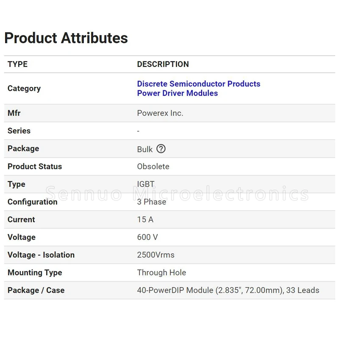Click the Obsolete product status value
The width and height of the screenshot is (339, 339).
pos(153,167)
